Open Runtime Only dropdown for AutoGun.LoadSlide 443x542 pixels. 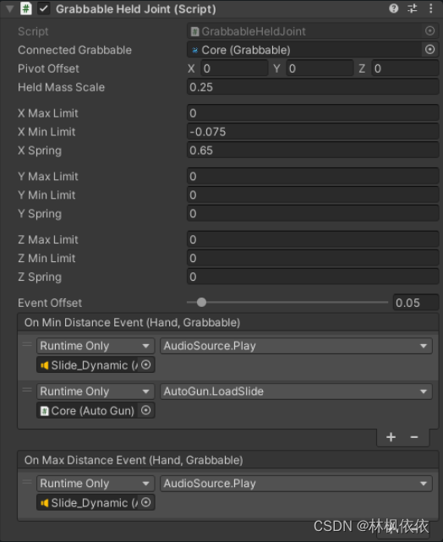pos(96,391)
